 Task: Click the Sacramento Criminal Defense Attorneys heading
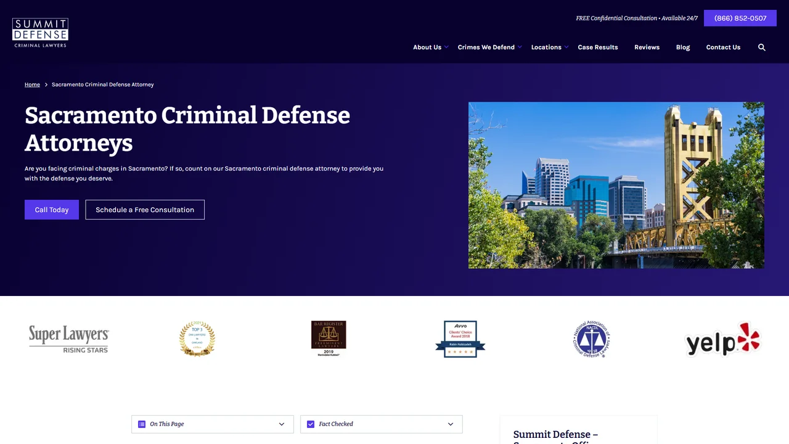tap(187, 129)
